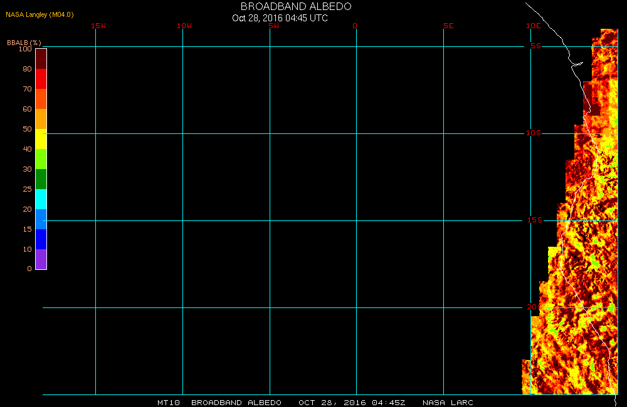Click the bottom caption 'MT10'

pos(168,403)
